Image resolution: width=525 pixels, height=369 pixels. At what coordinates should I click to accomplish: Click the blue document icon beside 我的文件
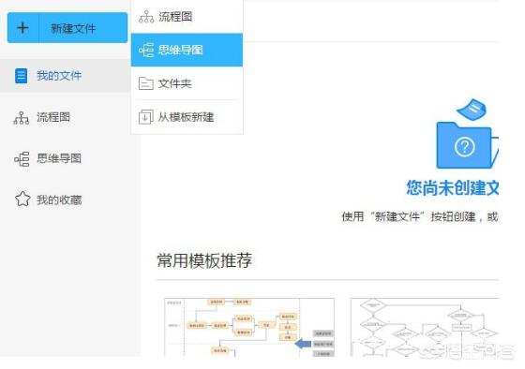21,76
